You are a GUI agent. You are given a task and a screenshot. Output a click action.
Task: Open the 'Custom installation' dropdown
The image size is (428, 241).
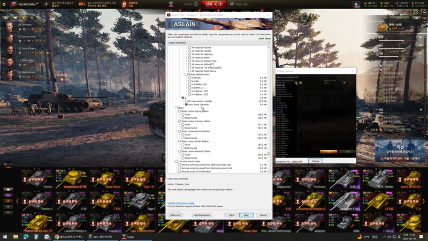pyautogui.click(x=219, y=43)
